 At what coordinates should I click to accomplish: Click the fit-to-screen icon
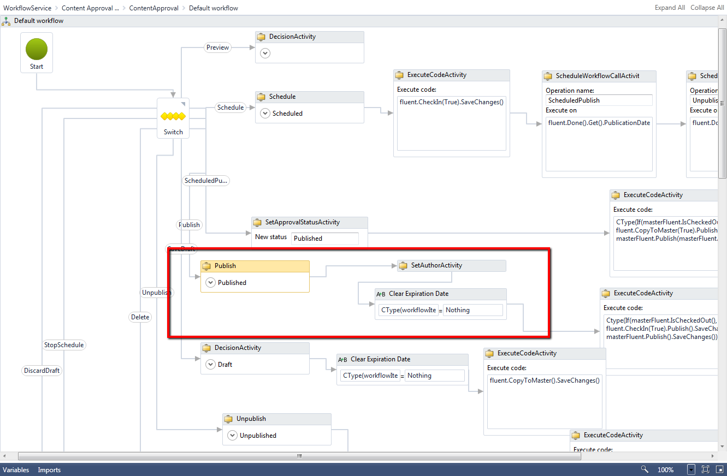coord(705,469)
